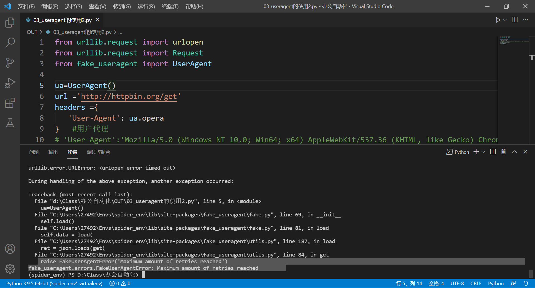Select Python 3.9.5 interpreter in status bar

[54, 284]
